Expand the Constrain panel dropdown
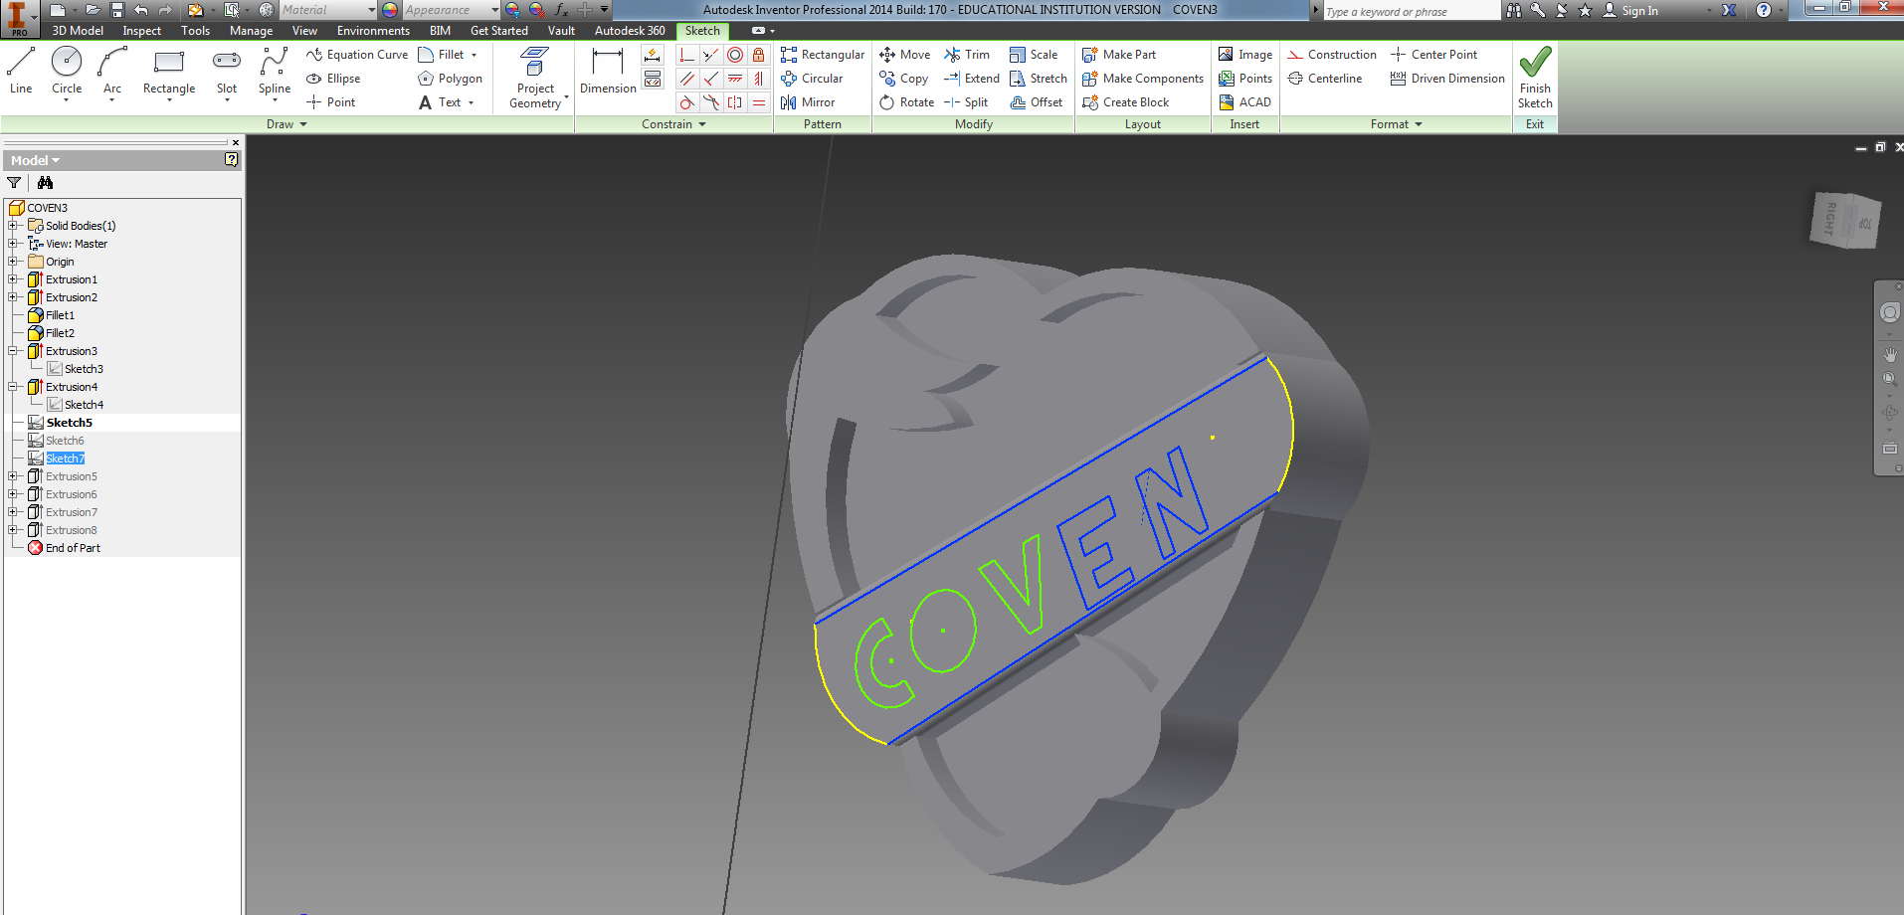The image size is (1904, 915). (x=673, y=124)
